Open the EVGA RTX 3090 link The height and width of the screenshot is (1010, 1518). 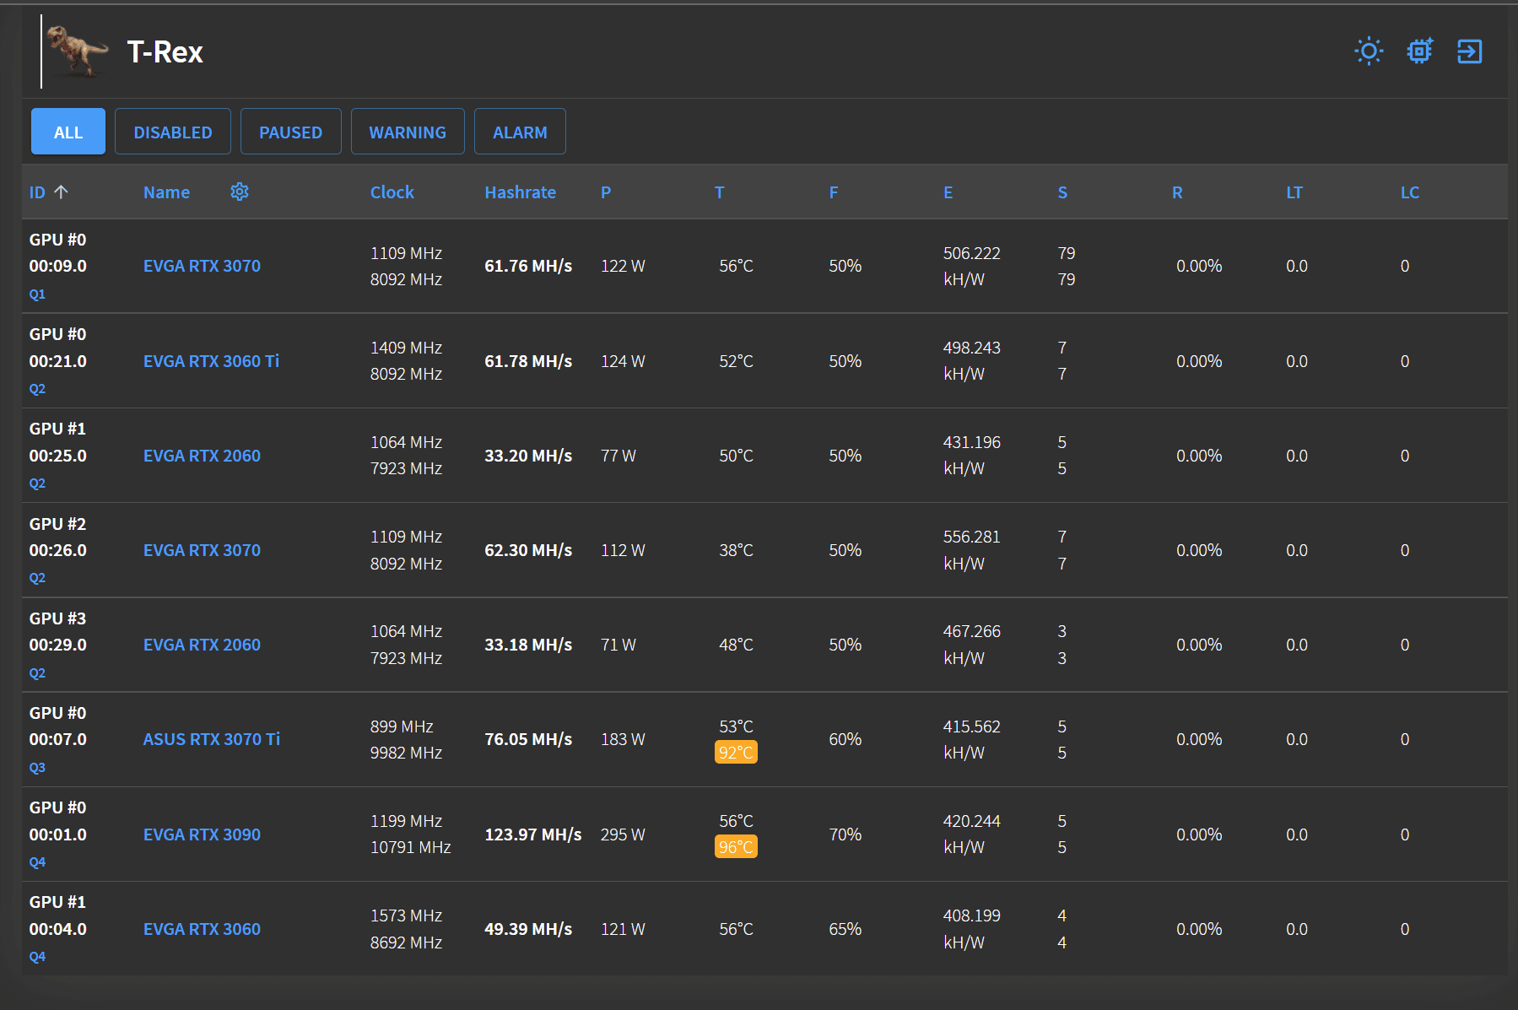coord(202,834)
